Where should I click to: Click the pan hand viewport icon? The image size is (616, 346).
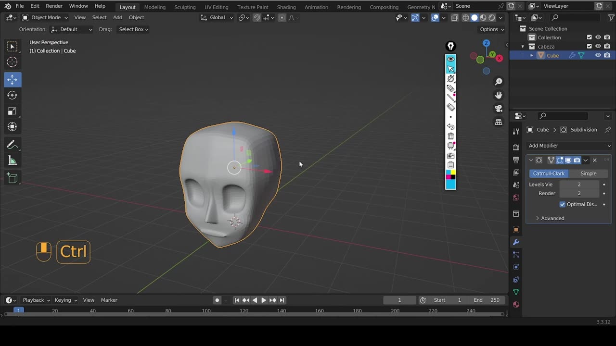499,95
